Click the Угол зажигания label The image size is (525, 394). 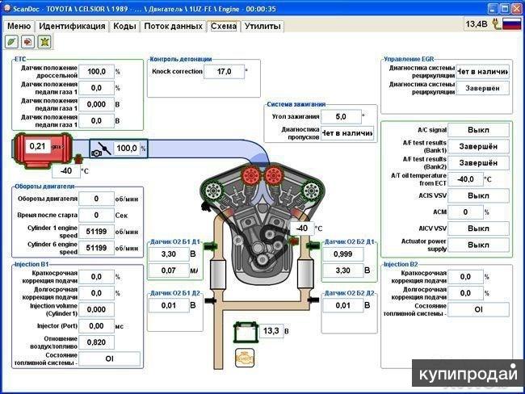[296, 116]
